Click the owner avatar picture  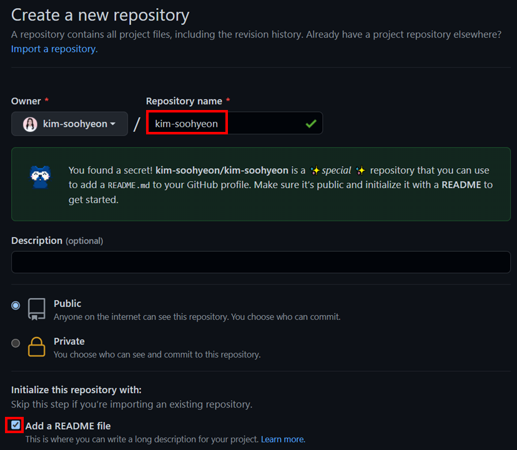tap(30, 124)
